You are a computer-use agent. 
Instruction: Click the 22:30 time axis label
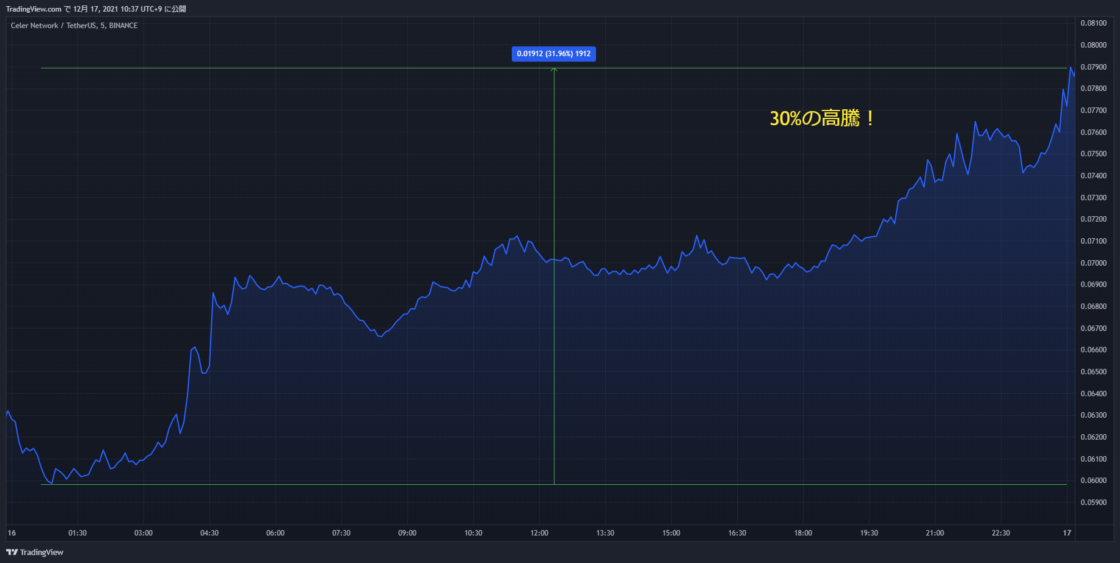point(1001,533)
